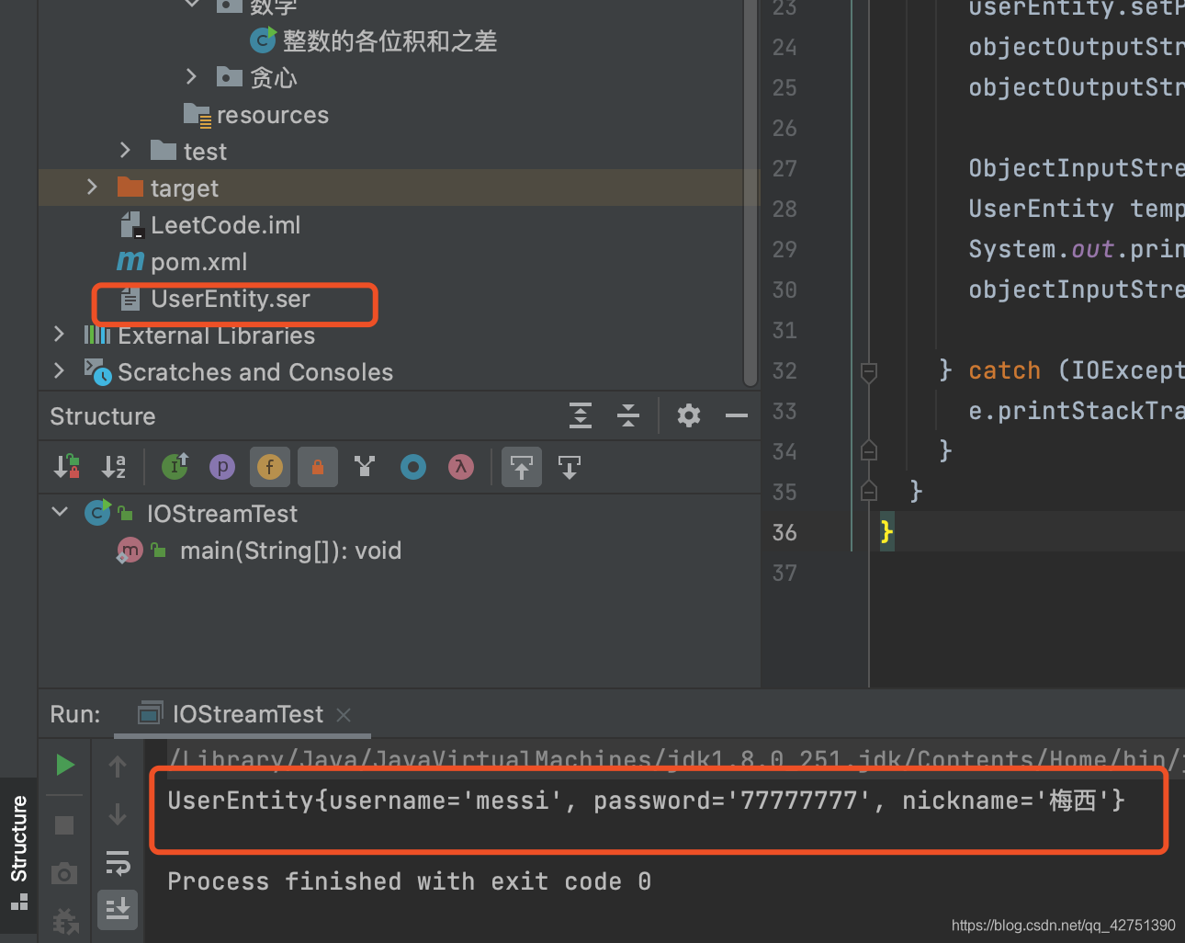Screen dimensions: 1185x943
Task: Toggle Show Properties filter
Action: [x=222, y=467]
